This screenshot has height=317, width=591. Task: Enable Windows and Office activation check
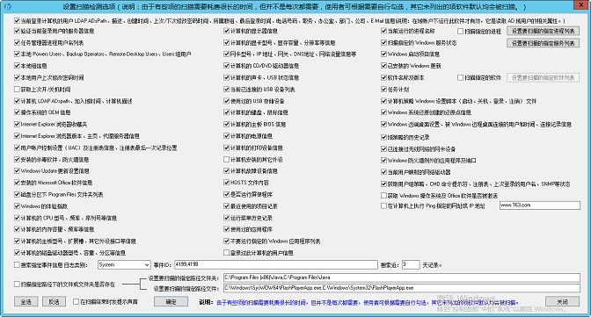point(383,196)
